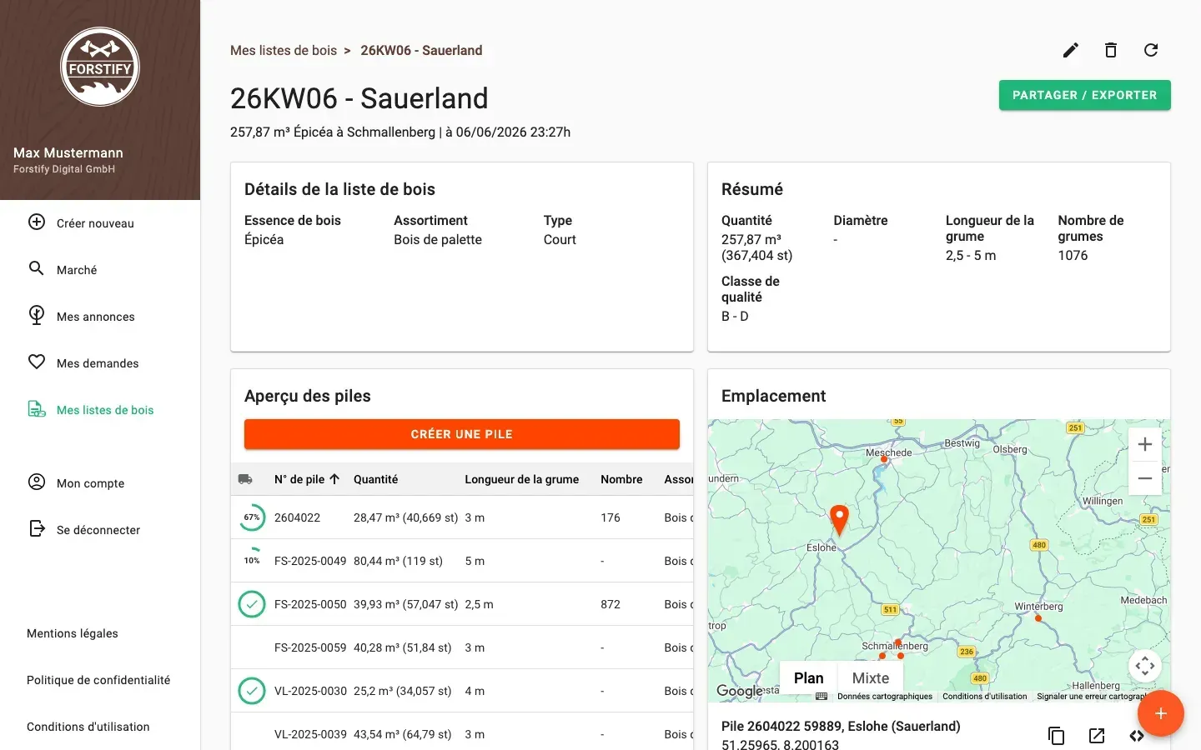1201x750 pixels.
Task: Copy the pile coordinates
Action: (x=1057, y=736)
